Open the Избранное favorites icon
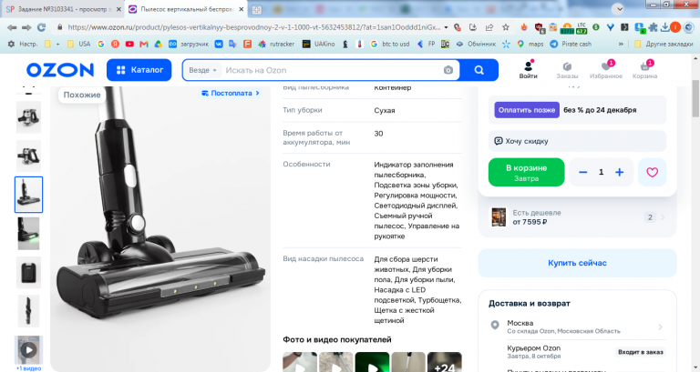Viewport: 700px width, 372px height. click(x=606, y=70)
